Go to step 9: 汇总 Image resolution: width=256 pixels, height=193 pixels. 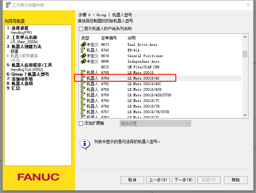pos(13,88)
